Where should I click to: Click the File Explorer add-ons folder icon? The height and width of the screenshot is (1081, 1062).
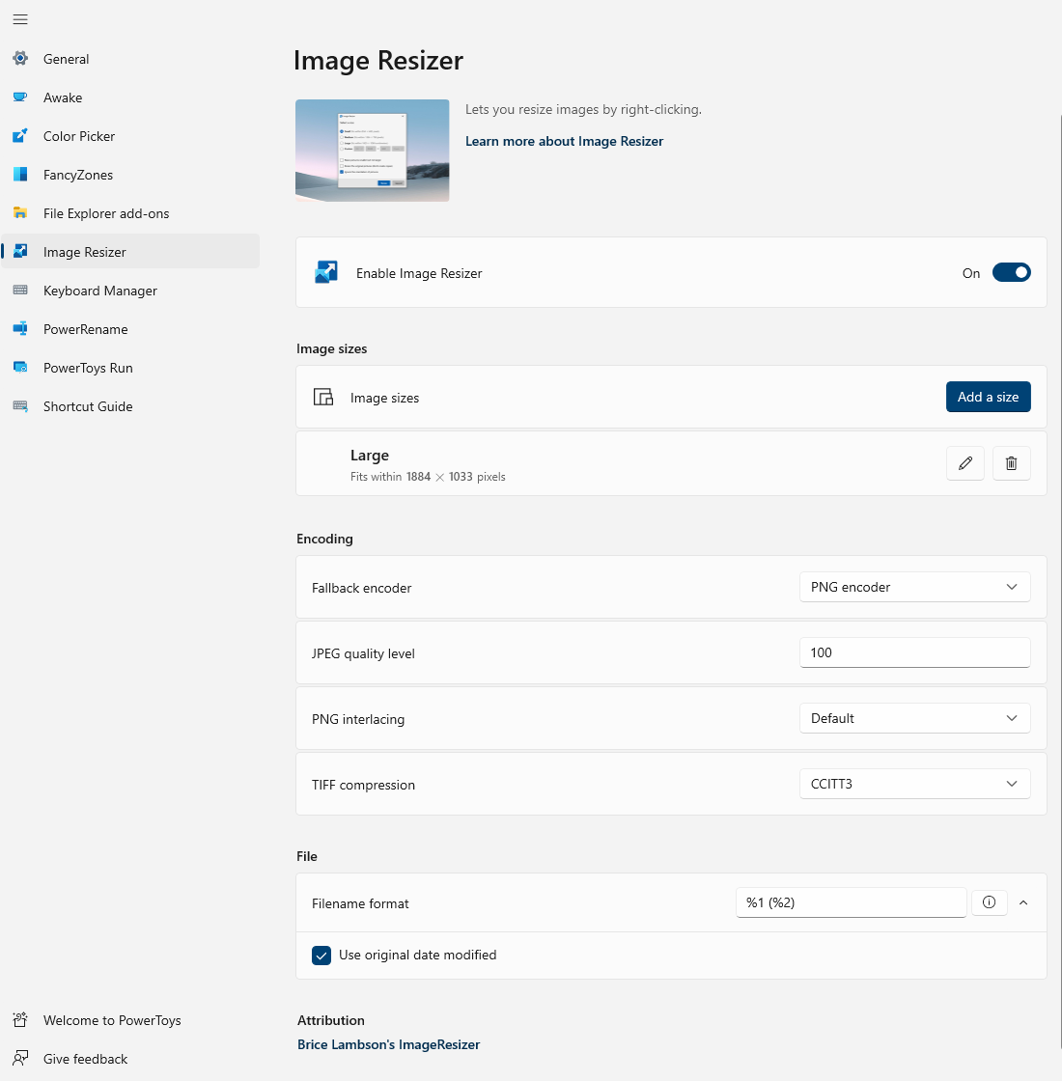[x=20, y=213]
